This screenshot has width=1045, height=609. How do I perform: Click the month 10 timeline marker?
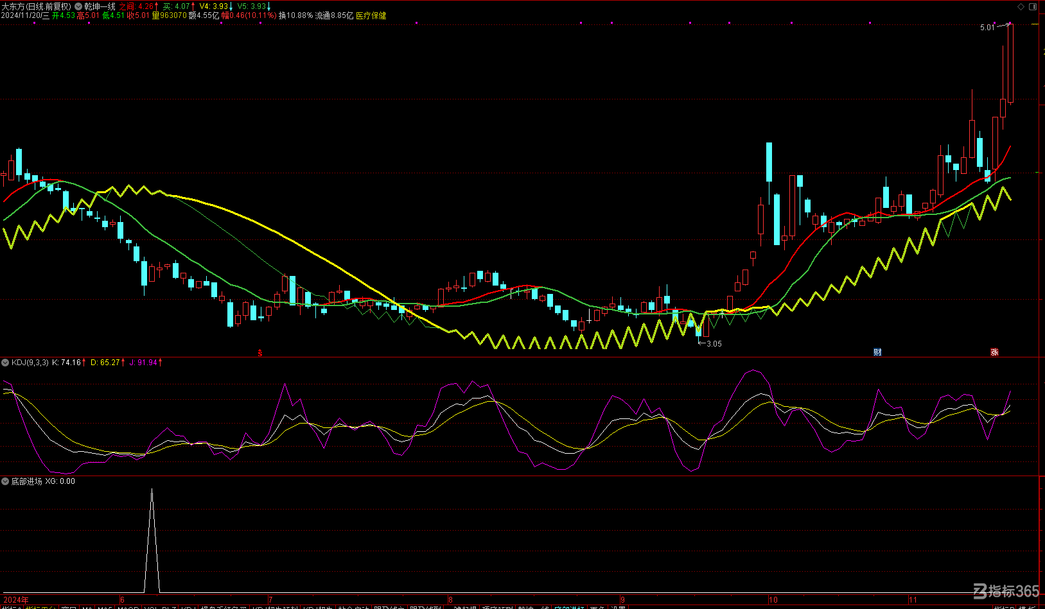pos(773,600)
